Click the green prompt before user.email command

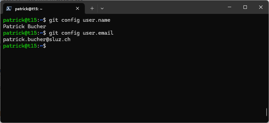(x=20, y=33)
